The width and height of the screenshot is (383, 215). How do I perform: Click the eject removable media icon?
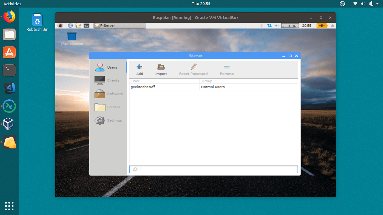point(333,25)
